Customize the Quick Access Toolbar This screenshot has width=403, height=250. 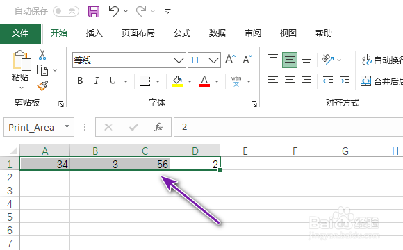pos(168,11)
